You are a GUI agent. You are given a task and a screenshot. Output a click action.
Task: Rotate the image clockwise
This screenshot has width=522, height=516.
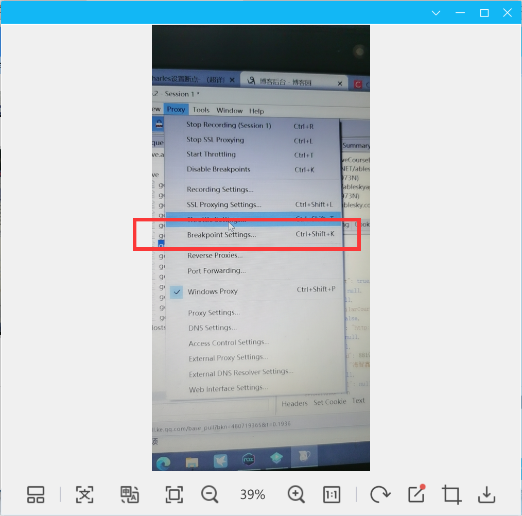coord(380,495)
